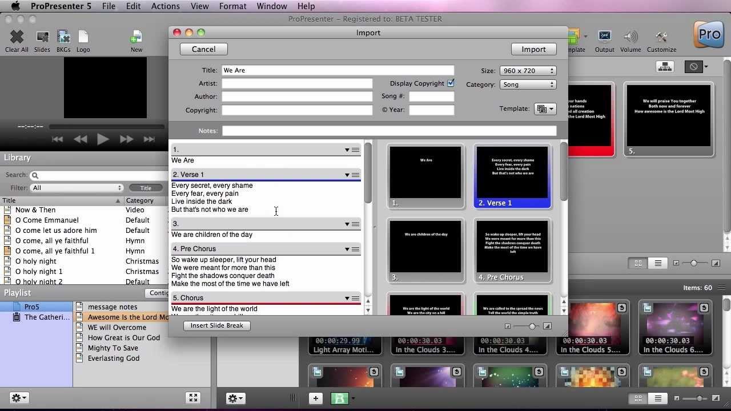Select the 4. Pre Chorus slide thumbnail
This screenshot has width=731, height=411.
[x=512, y=251]
